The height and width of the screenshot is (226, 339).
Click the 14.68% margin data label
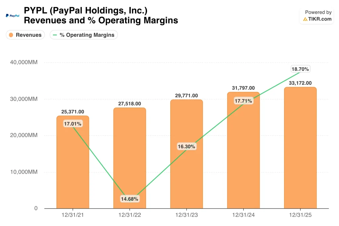point(129,199)
